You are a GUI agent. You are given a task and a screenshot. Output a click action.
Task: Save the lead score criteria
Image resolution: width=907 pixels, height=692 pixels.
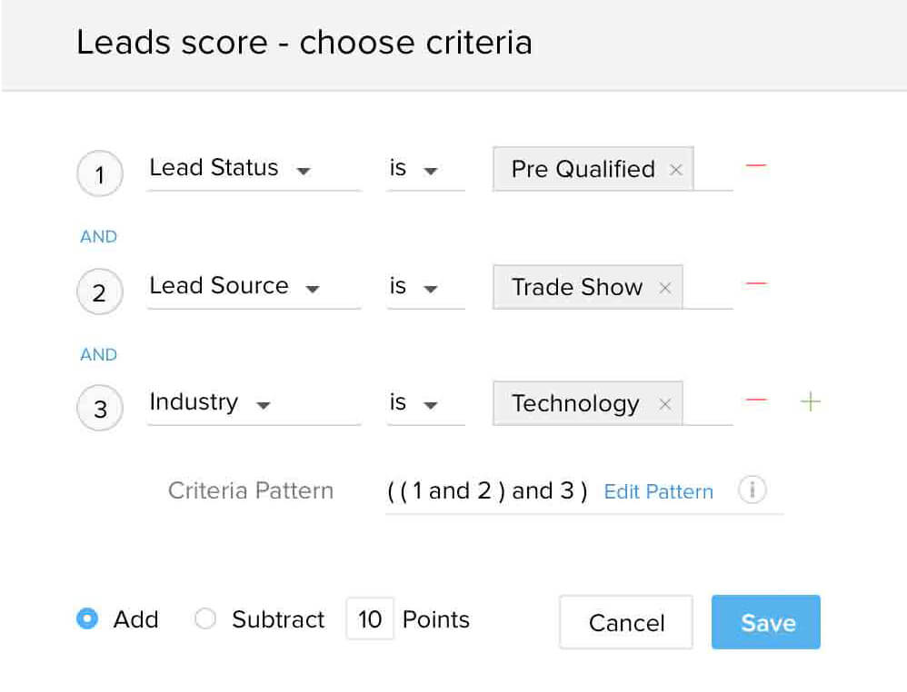[765, 622]
